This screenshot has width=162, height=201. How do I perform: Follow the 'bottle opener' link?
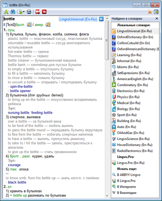[x=21, y=91]
